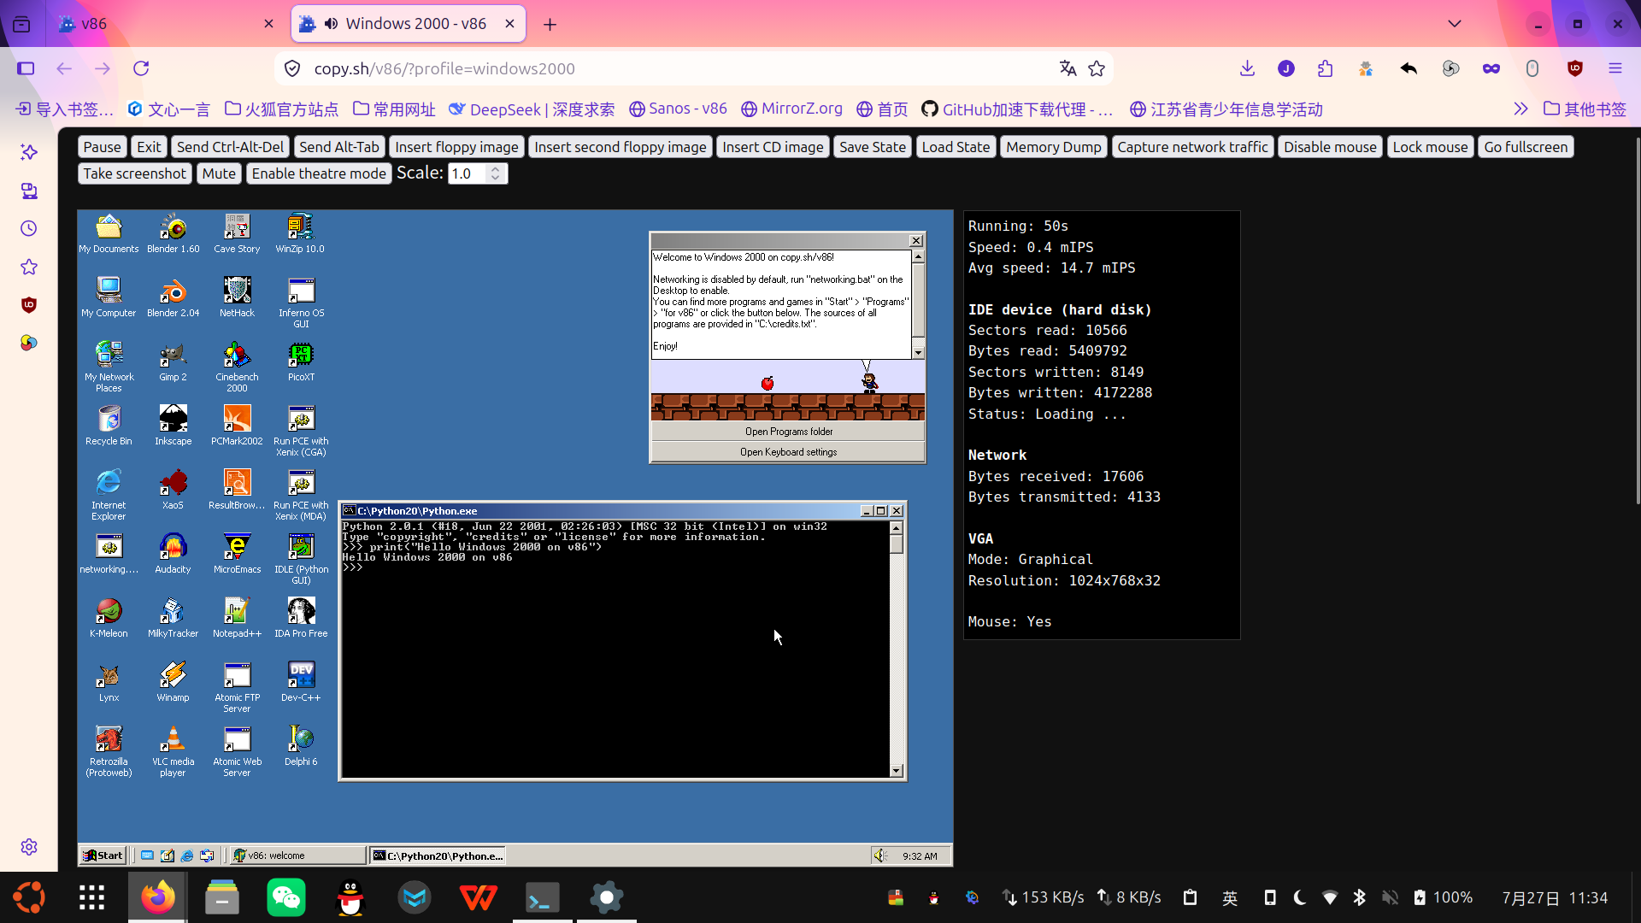Open Blender 1.60 desktop icon

coord(173,233)
